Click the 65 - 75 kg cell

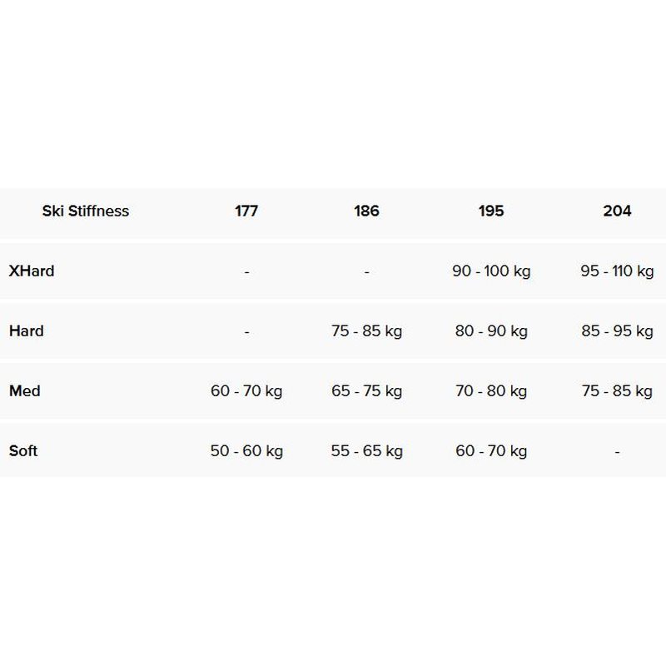[x=366, y=390]
